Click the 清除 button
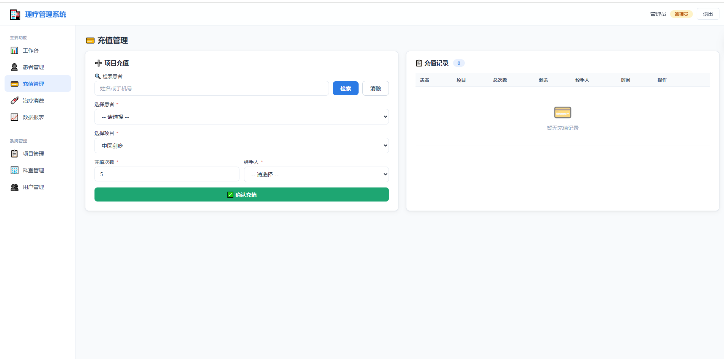This screenshot has width=724, height=359. pyautogui.click(x=376, y=88)
